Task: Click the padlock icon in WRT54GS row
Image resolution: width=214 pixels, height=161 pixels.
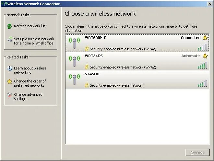Action: pos(87,67)
